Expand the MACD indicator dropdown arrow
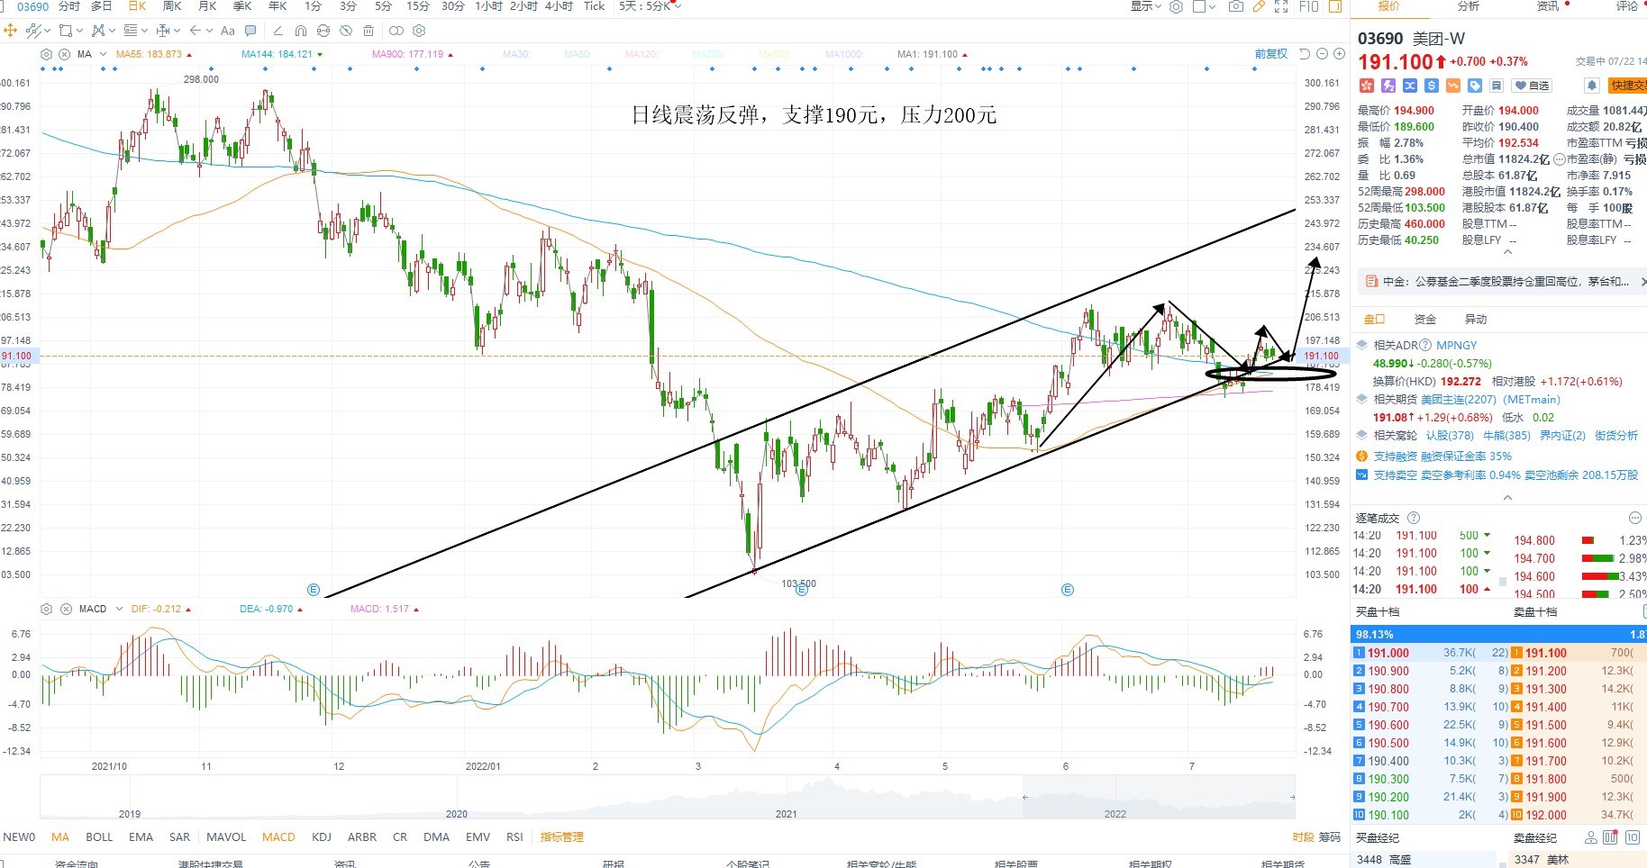This screenshot has height=868, width=1647. coord(118,609)
